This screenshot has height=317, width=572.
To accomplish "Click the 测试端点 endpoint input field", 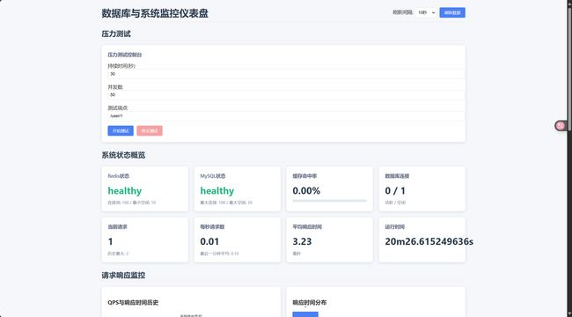I will point(286,115).
